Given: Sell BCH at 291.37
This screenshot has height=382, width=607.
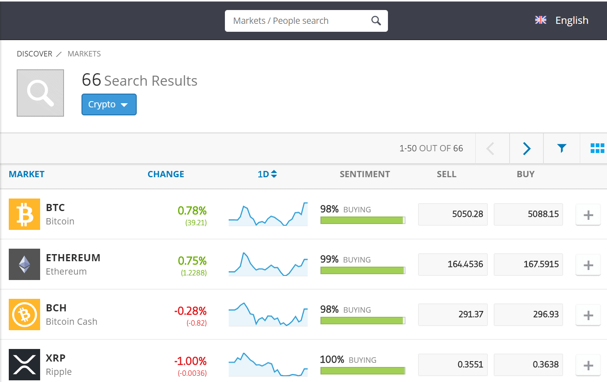Looking at the screenshot, I should tap(453, 314).
